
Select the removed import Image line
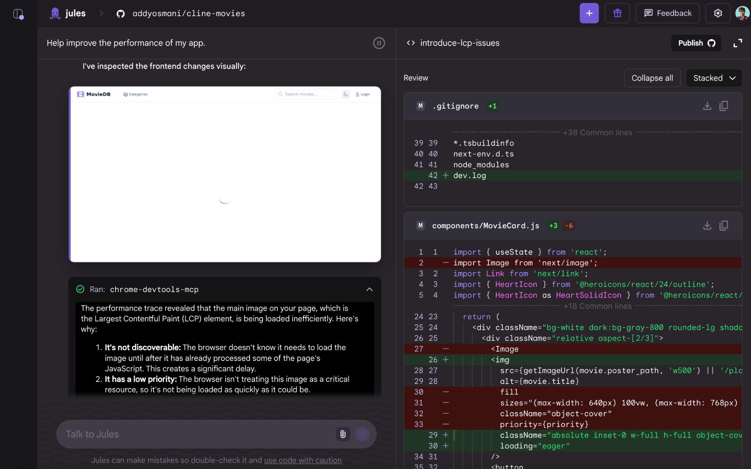pos(573,263)
